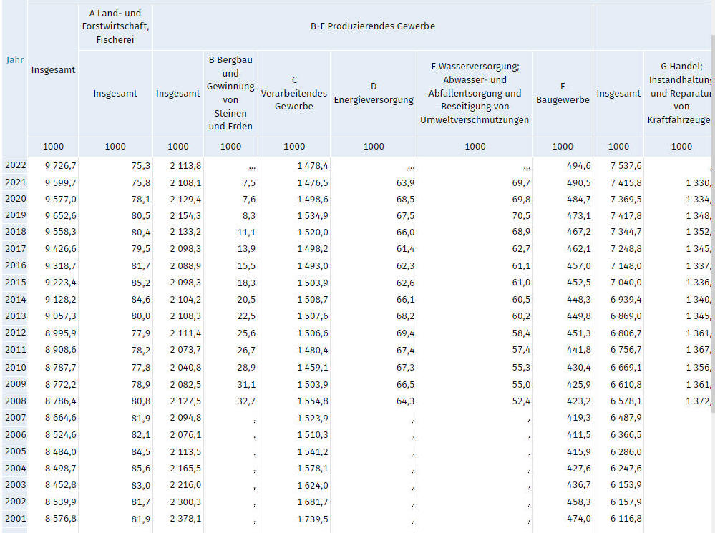Image resolution: width=715 pixels, height=533 pixels.
Task: Select the 'A Land- und Forstwirtschaft, Fischerei' header
Action: tap(115, 26)
